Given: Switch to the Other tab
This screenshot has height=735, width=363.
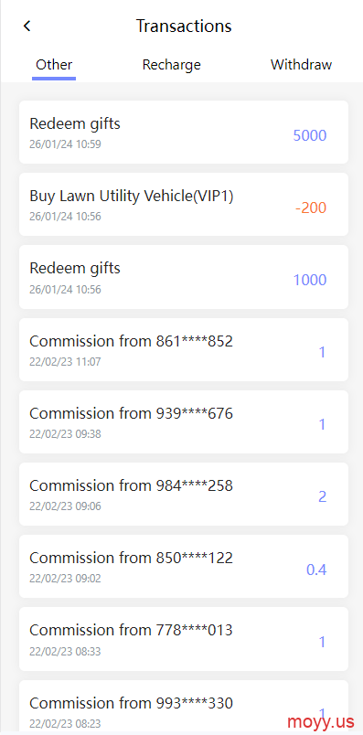Looking at the screenshot, I should [54, 65].
